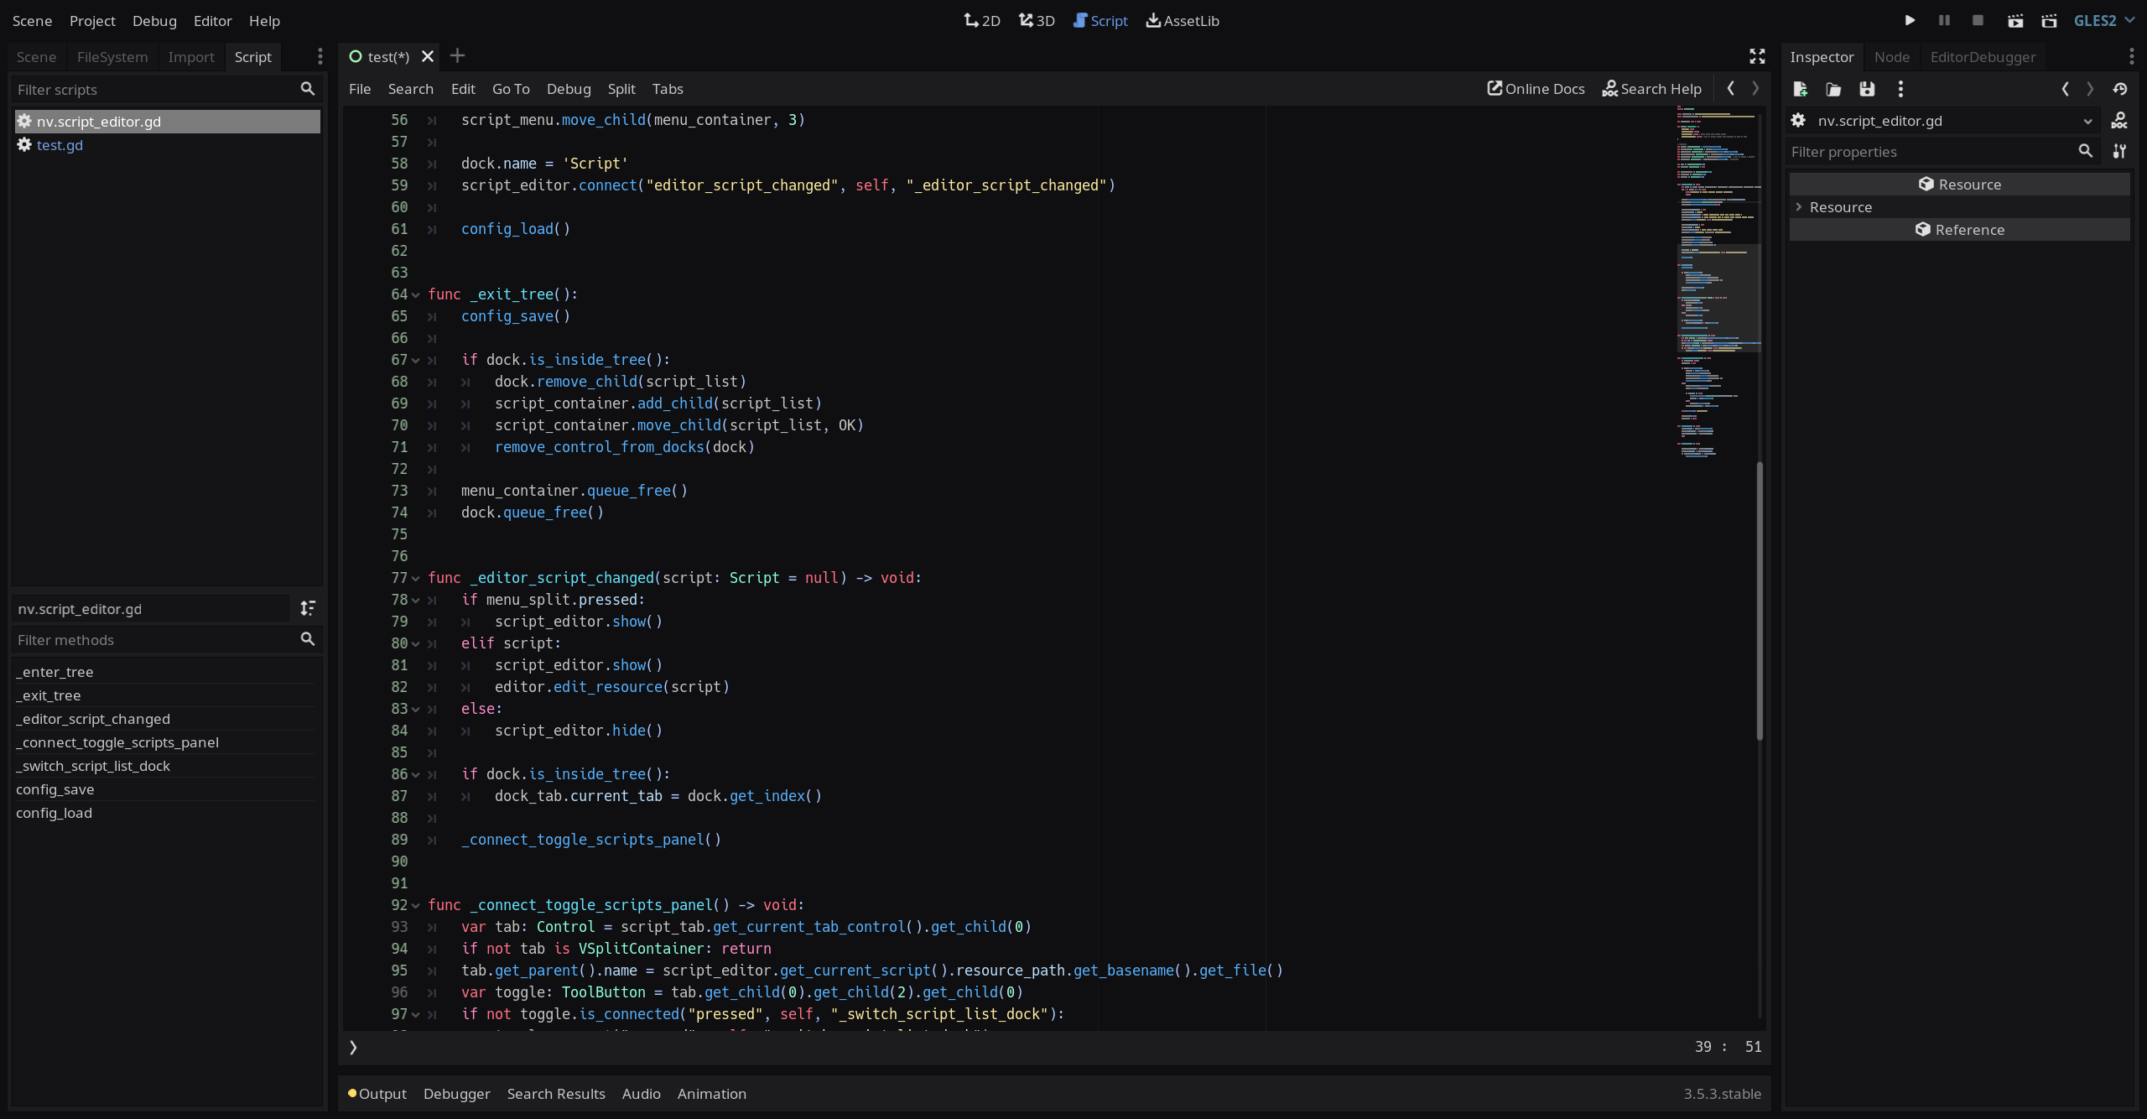This screenshot has height=1119, width=2147.
Task: Open Online Docs link
Action: coord(1536,89)
